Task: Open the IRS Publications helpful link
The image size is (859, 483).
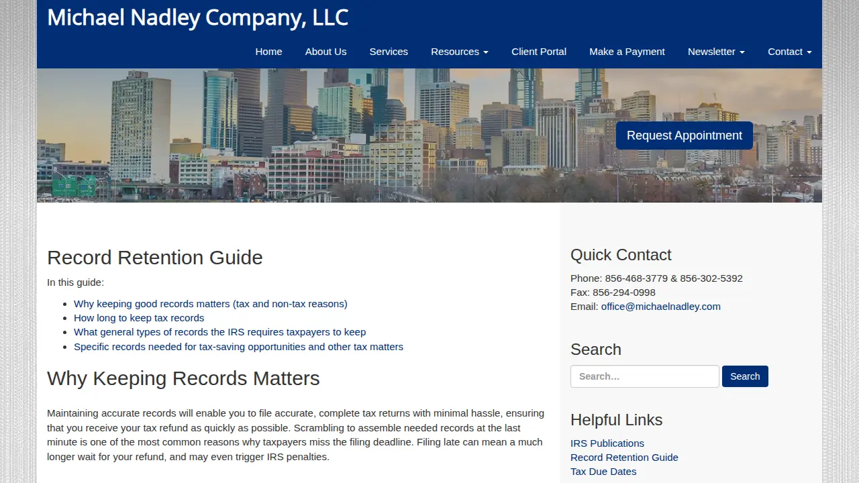Action: [607, 443]
